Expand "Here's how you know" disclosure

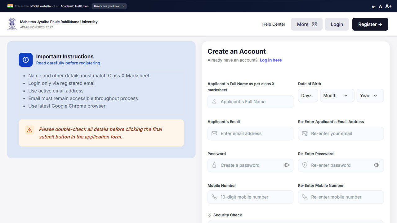(109, 6)
